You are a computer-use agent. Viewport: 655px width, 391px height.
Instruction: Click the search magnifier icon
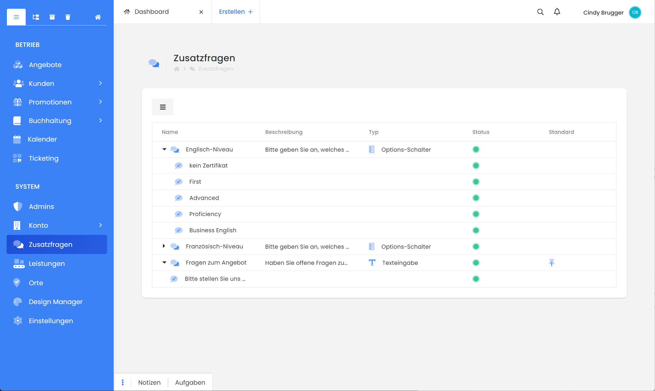[540, 12]
